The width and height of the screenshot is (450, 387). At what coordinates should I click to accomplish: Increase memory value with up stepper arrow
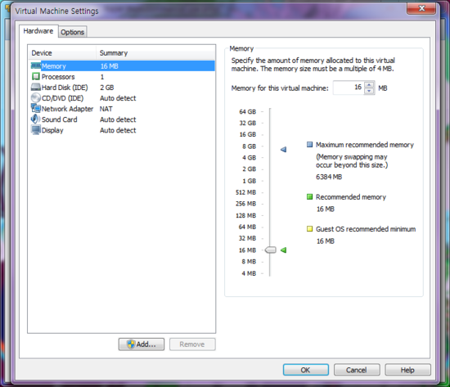pos(369,85)
